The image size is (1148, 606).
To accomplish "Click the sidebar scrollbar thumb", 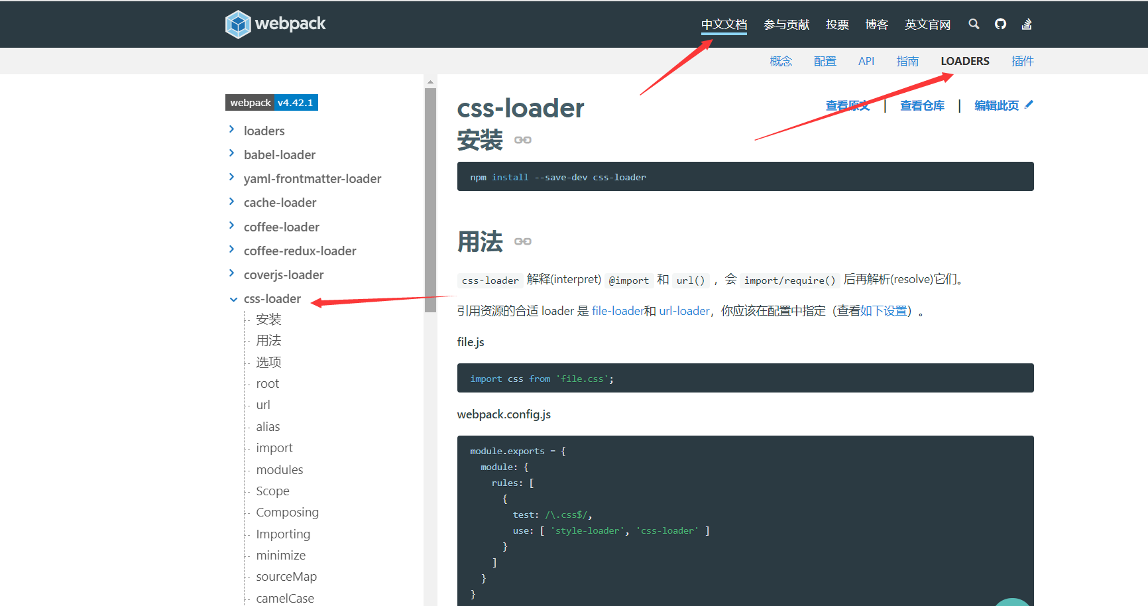I will pyautogui.click(x=431, y=200).
